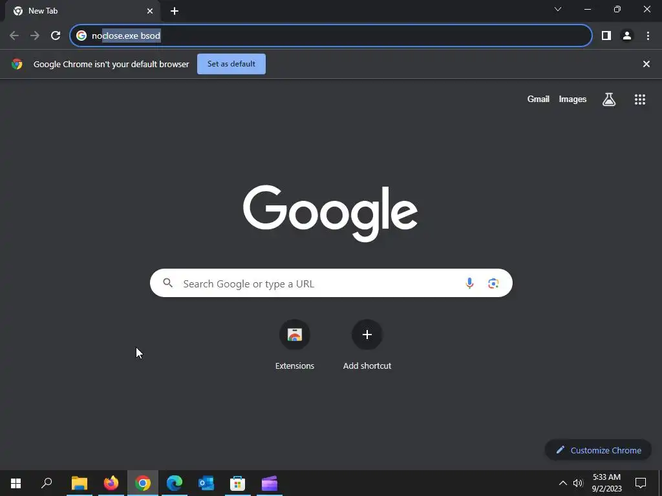Launch Firefox from taskbar
662x496 pixels.
pyautogui.click(x=111, y=483)
